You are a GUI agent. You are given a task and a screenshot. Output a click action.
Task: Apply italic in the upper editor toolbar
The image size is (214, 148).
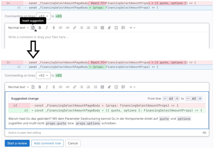point(47,28)
